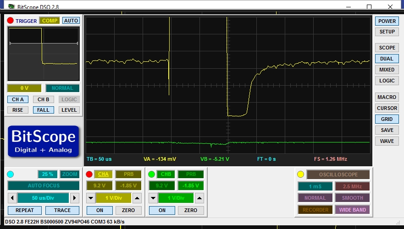Toggle the COMP trigger mode

click(50, 21)
